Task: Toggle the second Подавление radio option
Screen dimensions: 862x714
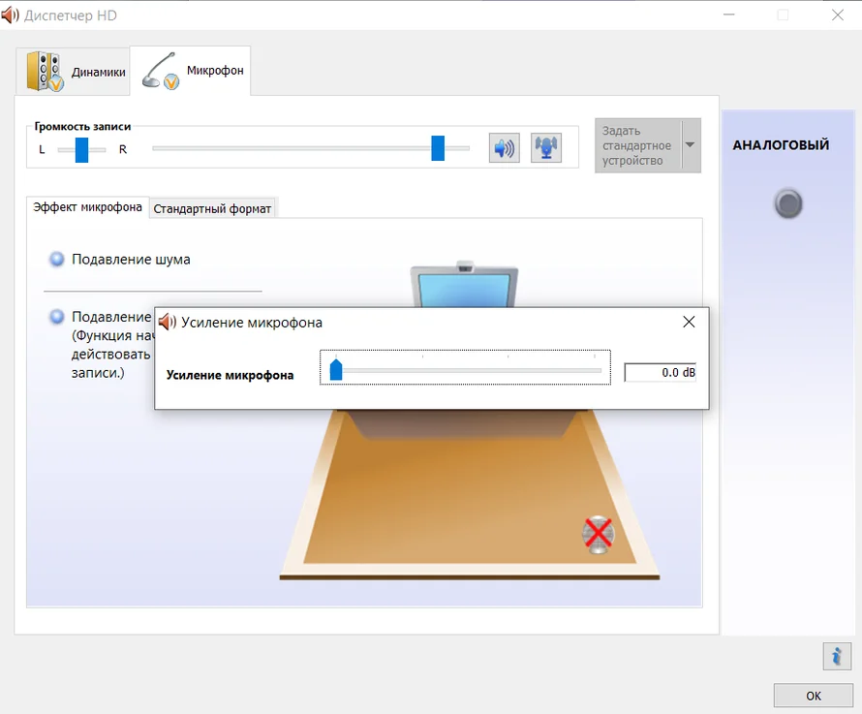Action: point(56,317)
